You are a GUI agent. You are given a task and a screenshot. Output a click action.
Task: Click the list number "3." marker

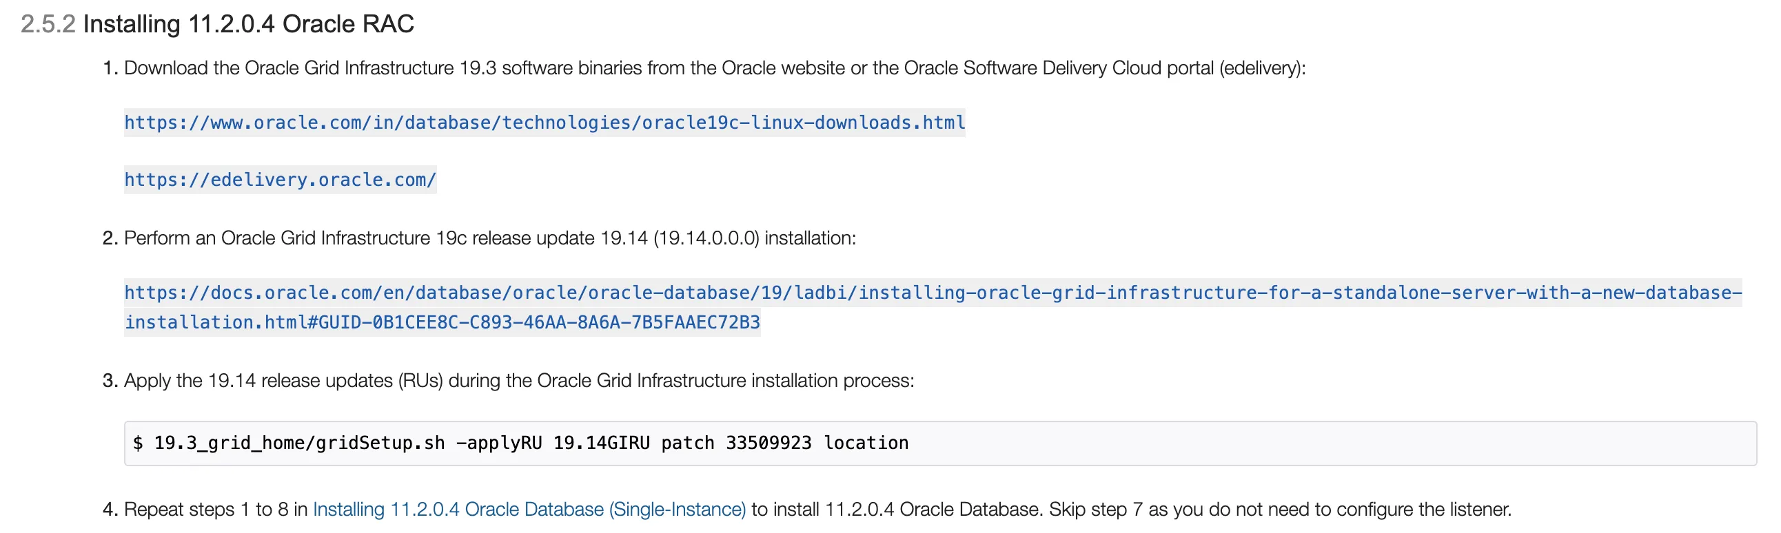point(110,381)
